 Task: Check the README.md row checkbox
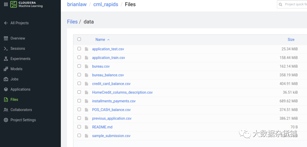[79, 127]
